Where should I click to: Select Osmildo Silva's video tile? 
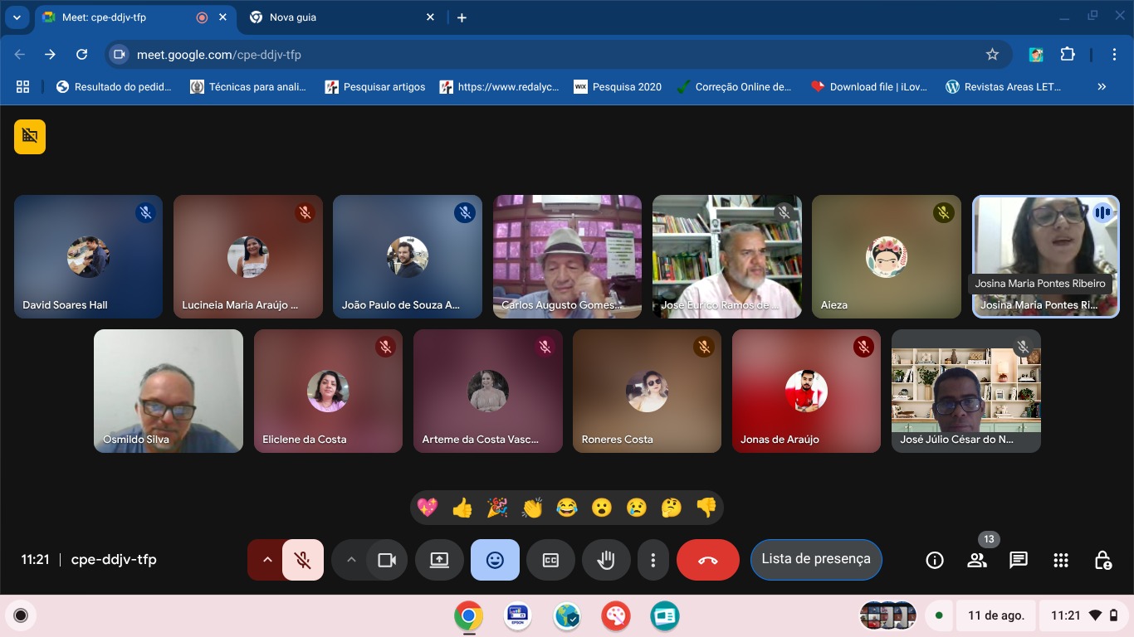[169, 391]
